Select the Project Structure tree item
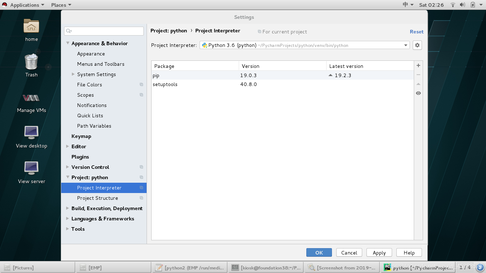Image resolution: width=486 pixels, height=273 pixels. pos(104,198)
